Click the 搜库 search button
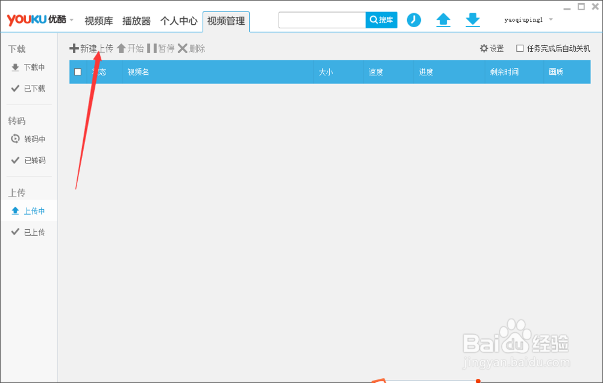The image size is (603, 383). [x=382, y=19]
